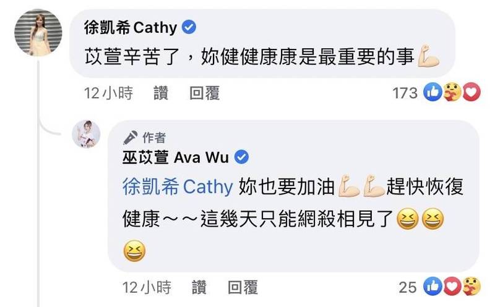Reply to Ava Wu's comment via 回覆
495x307 pixels.
click(x=243, y=287)
